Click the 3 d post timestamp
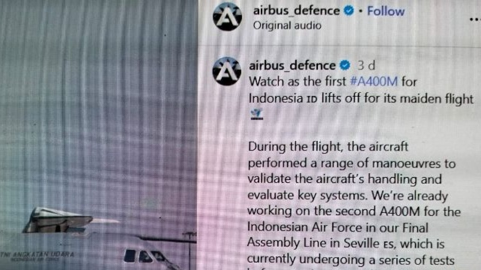481x270 pixels. tap(366, 65)
